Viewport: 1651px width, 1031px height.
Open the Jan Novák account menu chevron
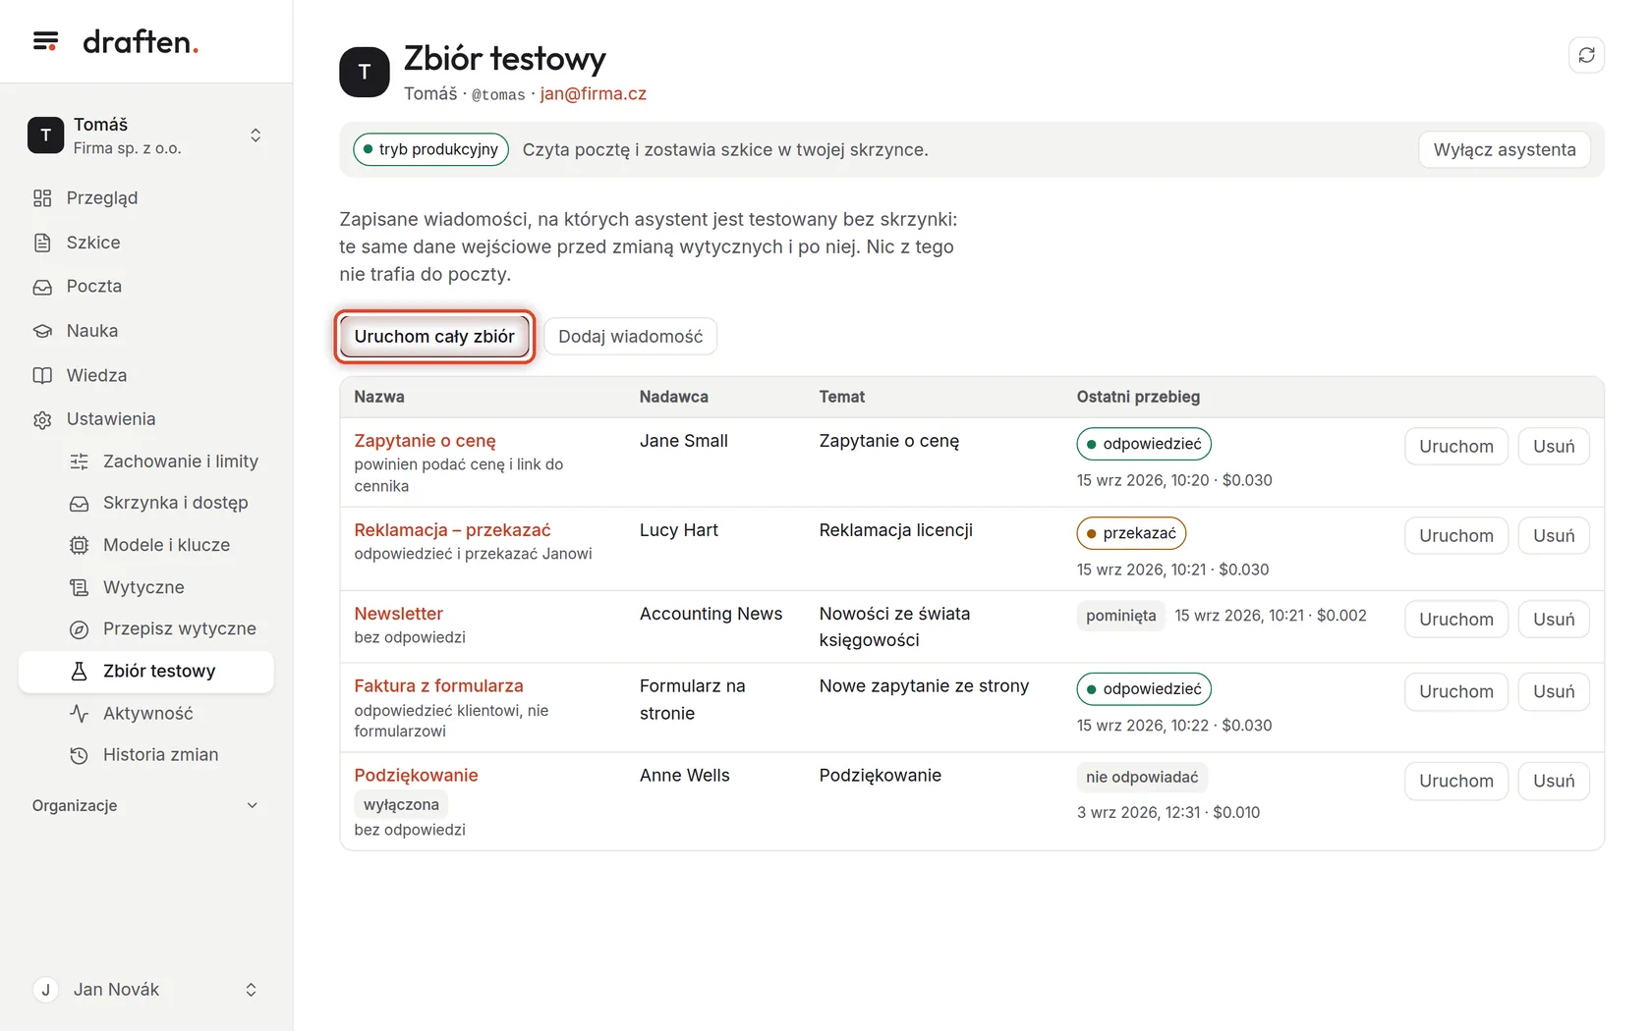tap(251, 990)
